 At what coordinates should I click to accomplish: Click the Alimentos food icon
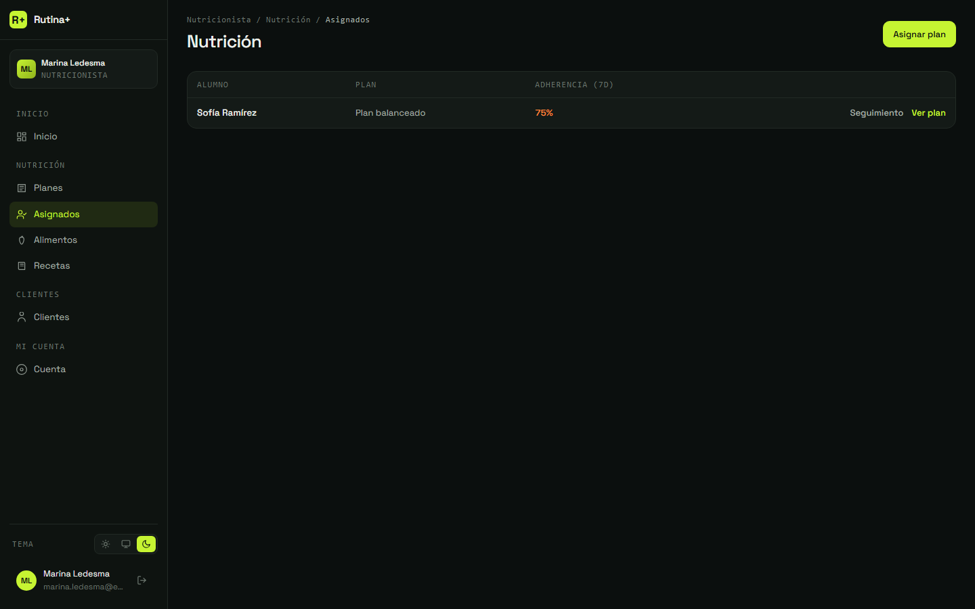point(22,240)
